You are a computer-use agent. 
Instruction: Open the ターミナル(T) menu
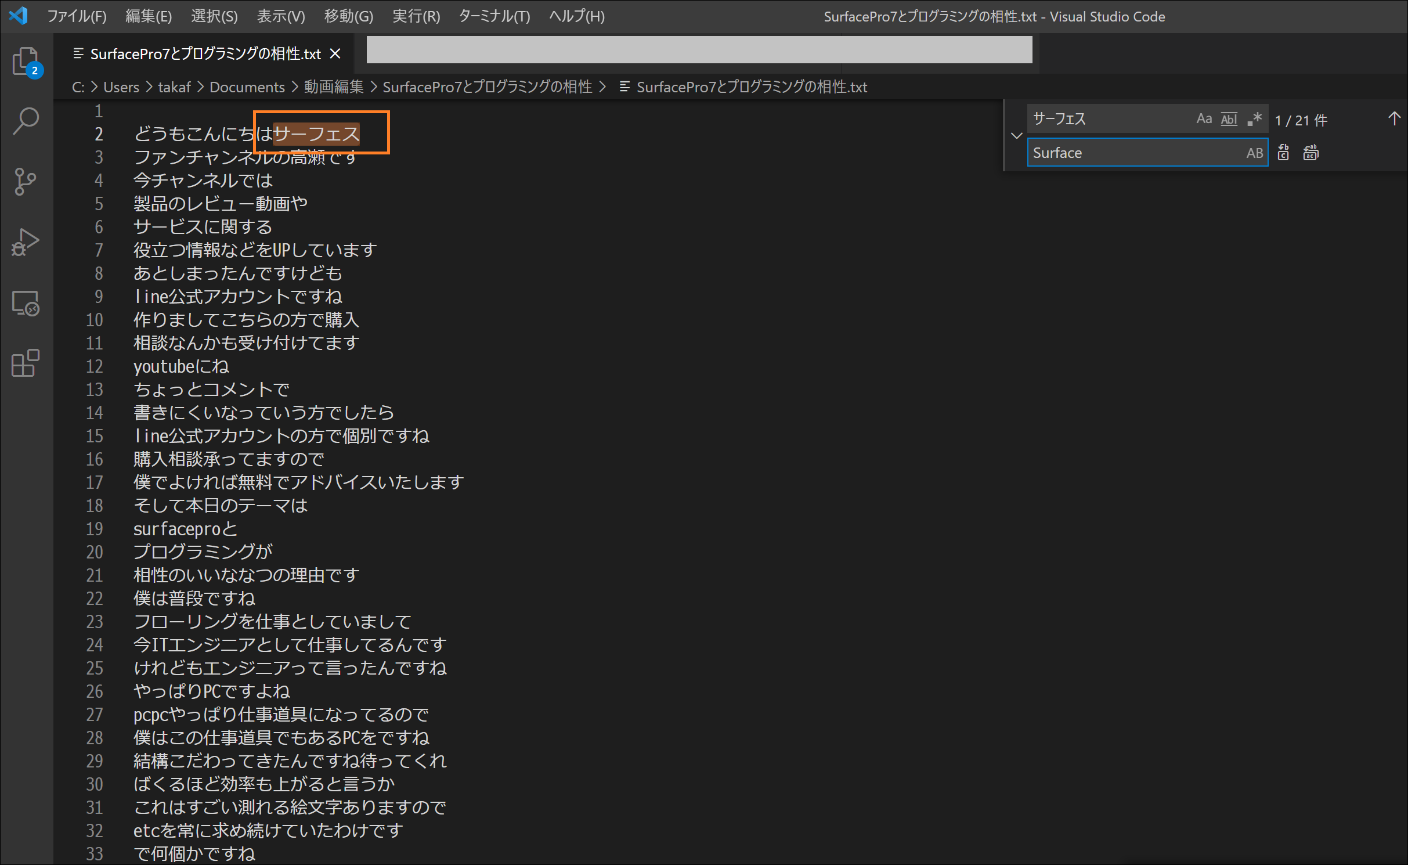click(494, 16)
